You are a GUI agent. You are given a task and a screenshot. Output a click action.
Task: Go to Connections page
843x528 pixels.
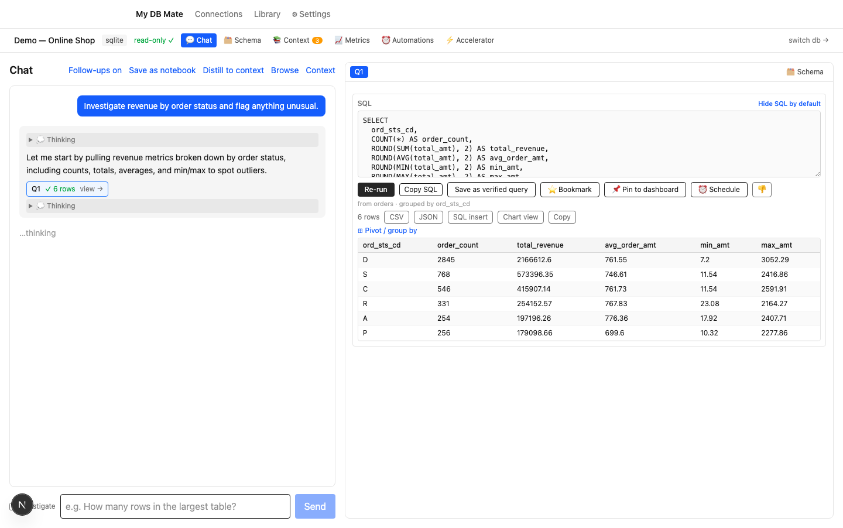218,14
